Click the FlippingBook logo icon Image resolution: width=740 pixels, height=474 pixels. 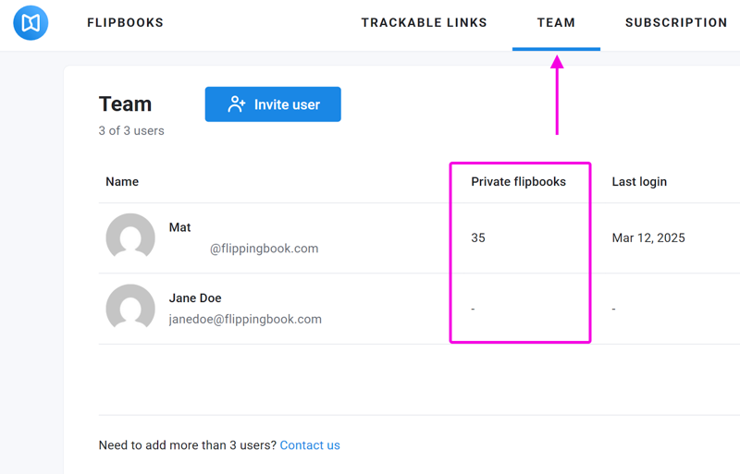(31, 23)
